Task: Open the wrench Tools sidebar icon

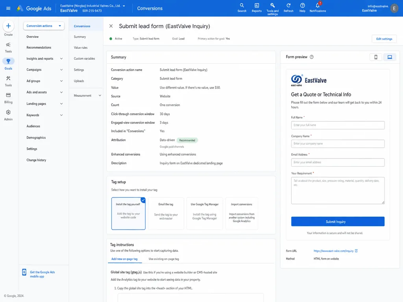Action: tap(8, 78)
